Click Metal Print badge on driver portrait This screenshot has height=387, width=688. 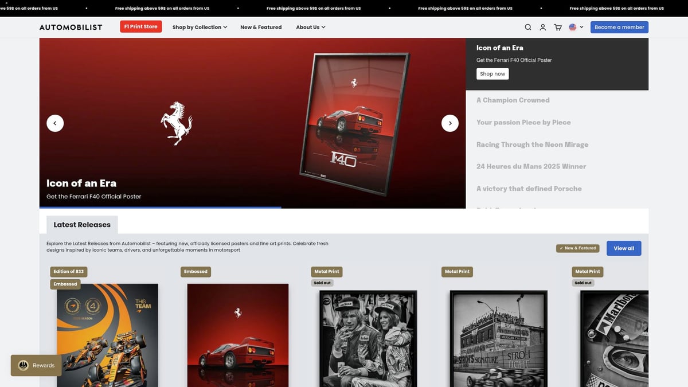coord(327,271)
